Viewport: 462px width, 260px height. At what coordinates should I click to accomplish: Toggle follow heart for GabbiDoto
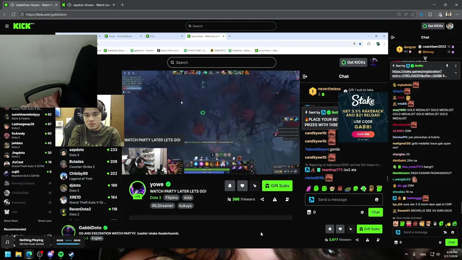(x=340, y=229)
